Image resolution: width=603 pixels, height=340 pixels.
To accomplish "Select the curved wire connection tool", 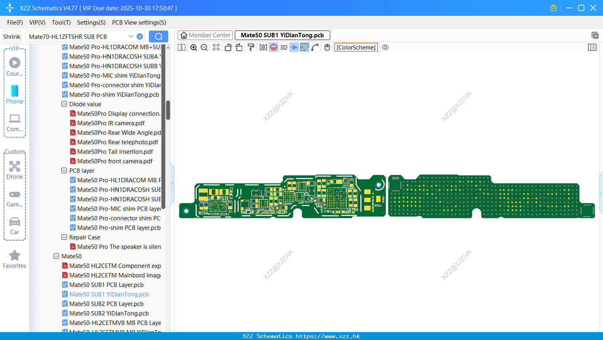I will 315,48.
